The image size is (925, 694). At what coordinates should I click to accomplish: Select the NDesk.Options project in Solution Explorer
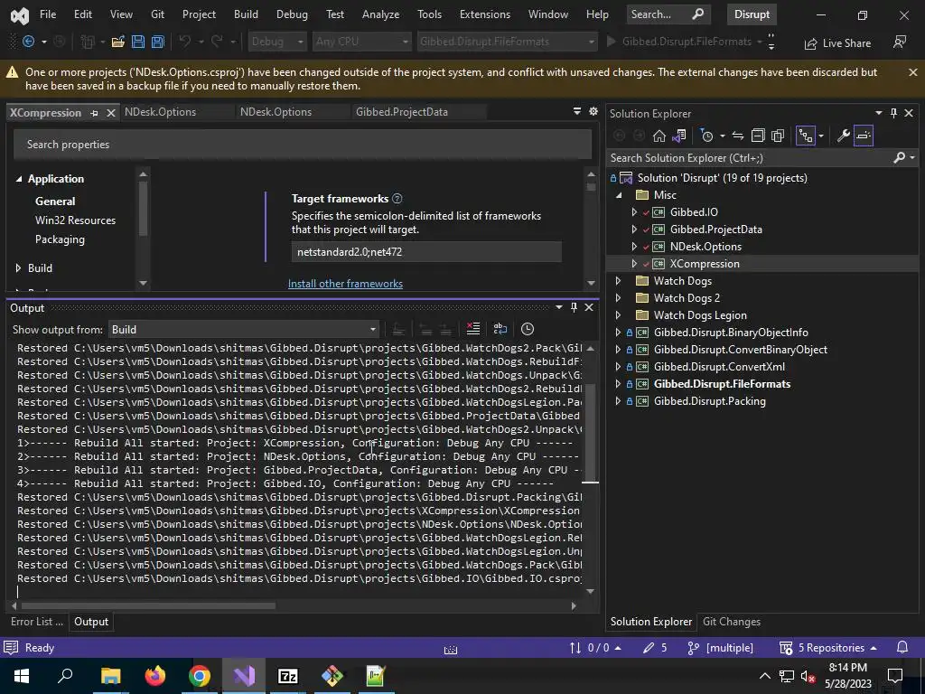click(705, 246)
